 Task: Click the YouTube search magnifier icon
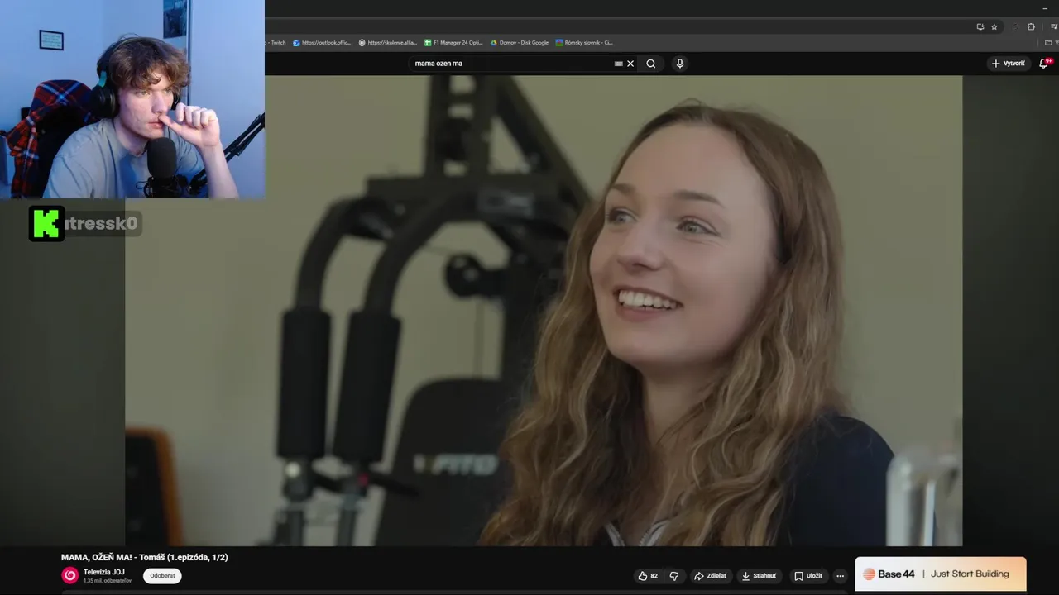[x=651, y=64]
